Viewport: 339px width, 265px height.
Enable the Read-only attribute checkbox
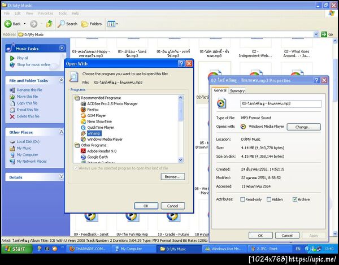[242, 199]
